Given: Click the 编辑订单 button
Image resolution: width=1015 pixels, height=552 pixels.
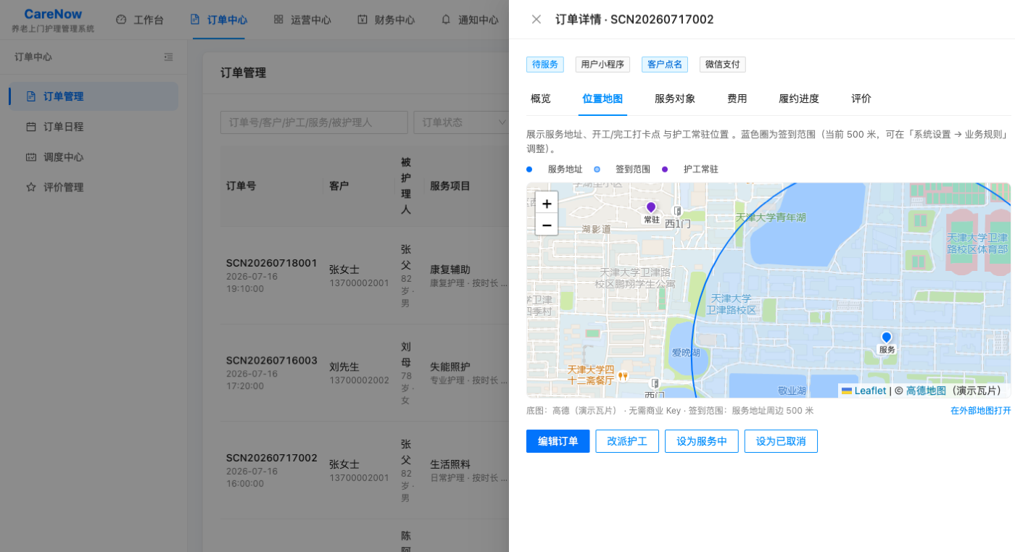Looking at the screenshot, I should [558, 441].
